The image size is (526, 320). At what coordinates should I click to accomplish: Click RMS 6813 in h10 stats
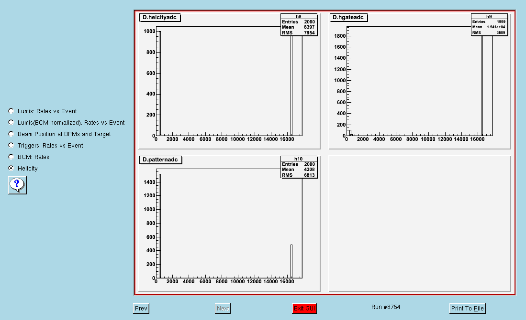click(298, 175)
